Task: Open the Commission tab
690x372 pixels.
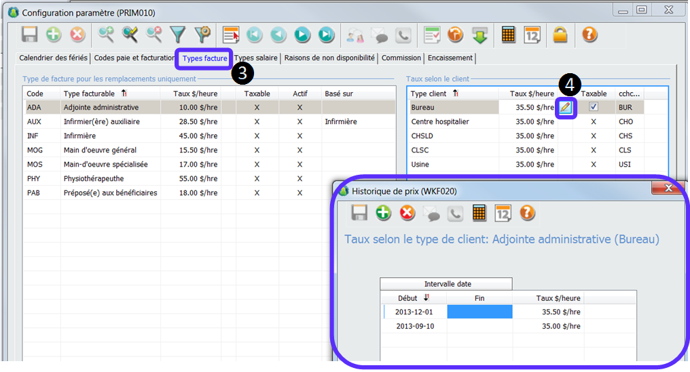Action: (401, 58)
